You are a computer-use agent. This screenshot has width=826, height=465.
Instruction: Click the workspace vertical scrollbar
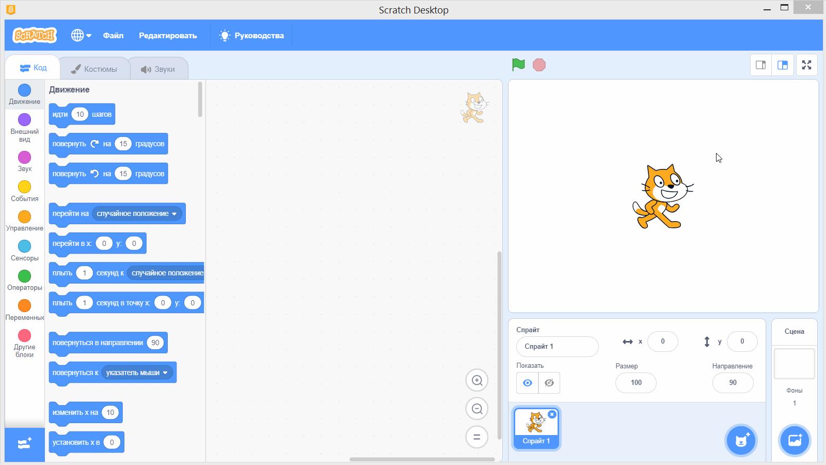[499, 345]
